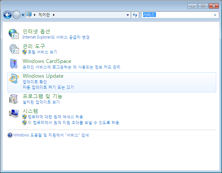Expand the arrow after 제어판 breadcrumb
The height and width of the screenshot is (173, 222).
coord(54,15)
